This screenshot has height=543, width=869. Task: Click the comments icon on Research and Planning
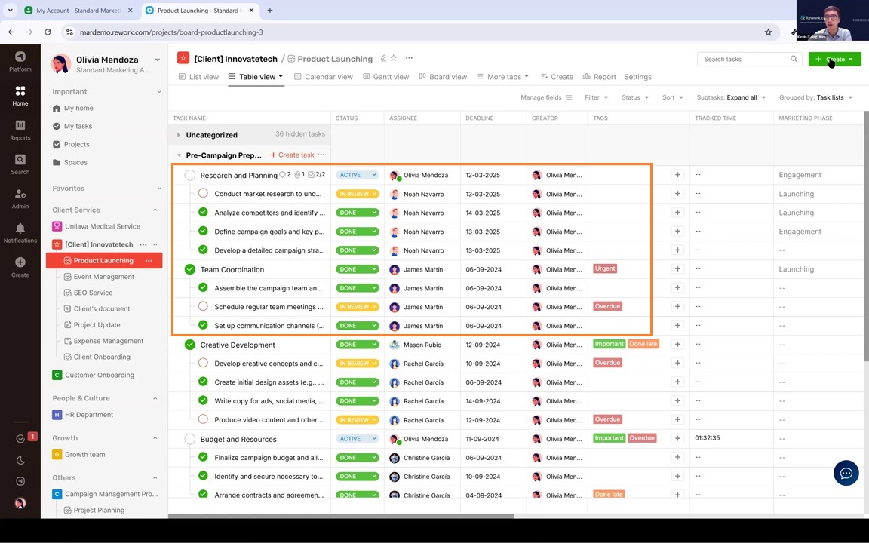283,174
